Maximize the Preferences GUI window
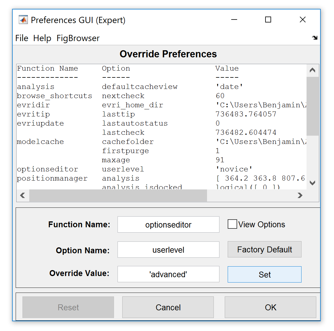 tap(268, 20)
